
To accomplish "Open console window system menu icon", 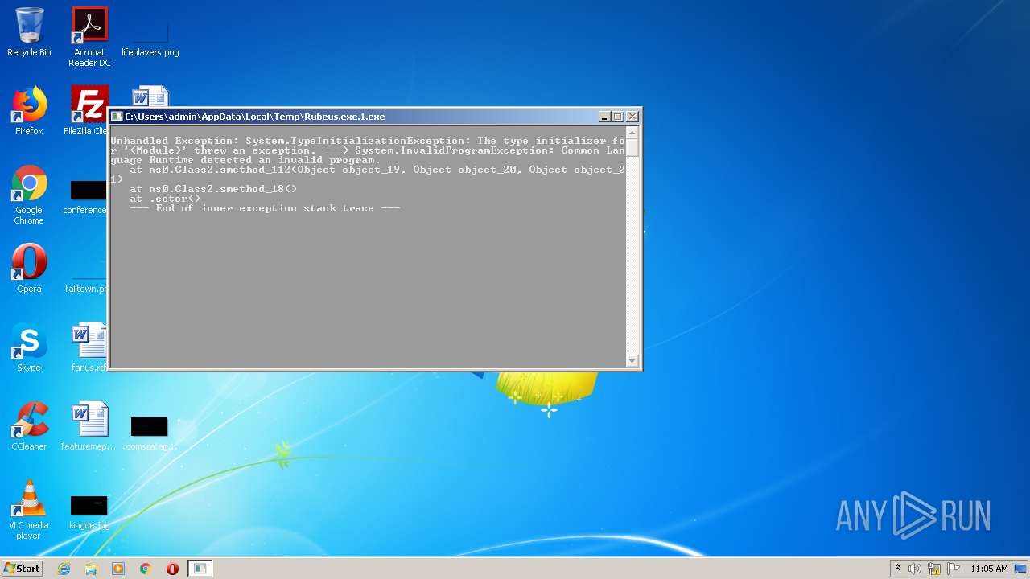I will point(117,117).
